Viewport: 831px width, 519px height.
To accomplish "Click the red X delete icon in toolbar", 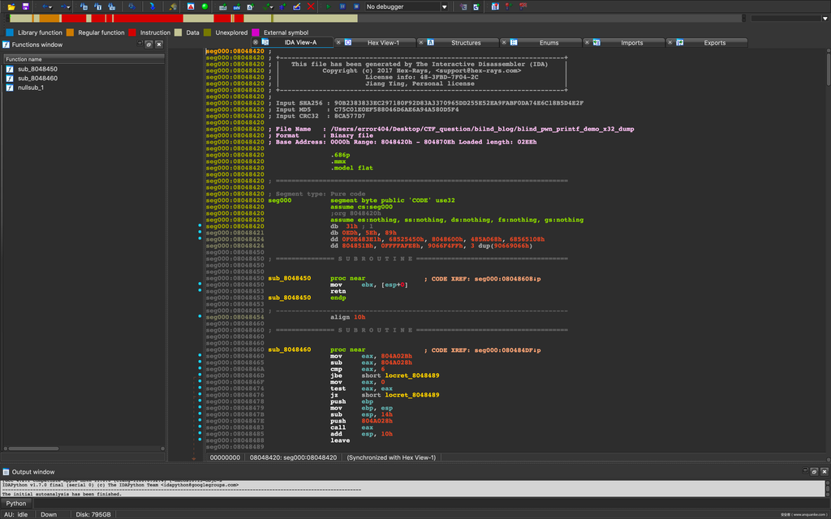I will (x=312, y=6).
